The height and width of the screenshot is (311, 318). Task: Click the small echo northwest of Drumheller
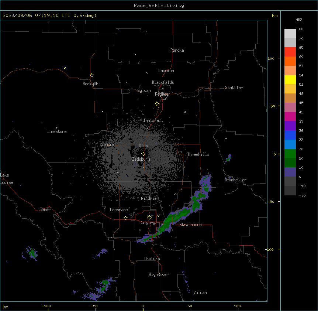(228, 158)
